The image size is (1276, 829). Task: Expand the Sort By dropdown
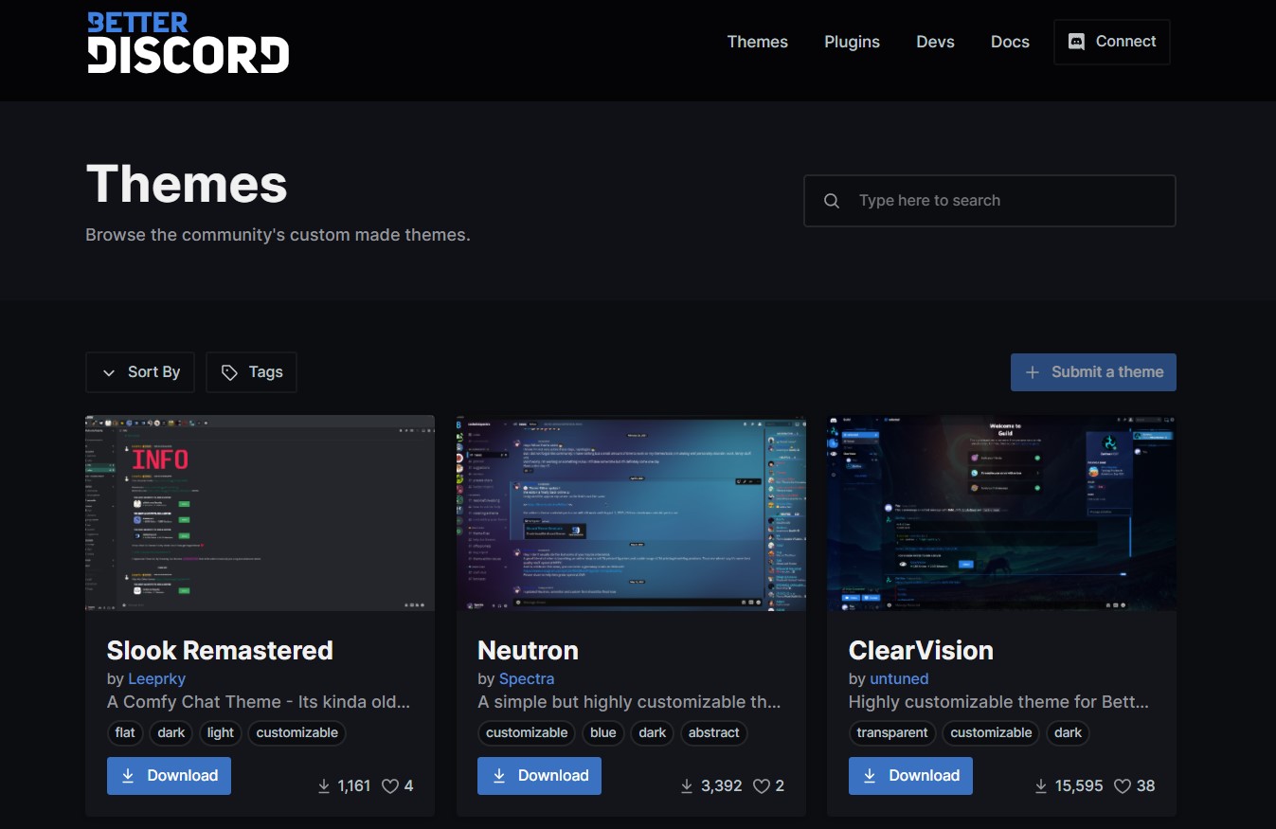[x=140, y=372]
